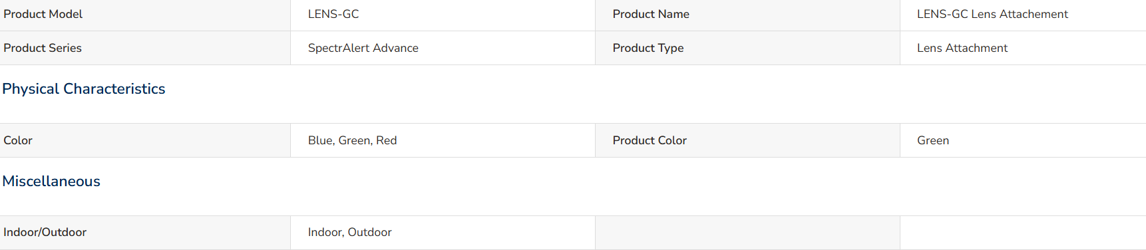Click the Indoor/Outdoor label cell
Viewport: 1146px width, 250px height.
[145, 233]
